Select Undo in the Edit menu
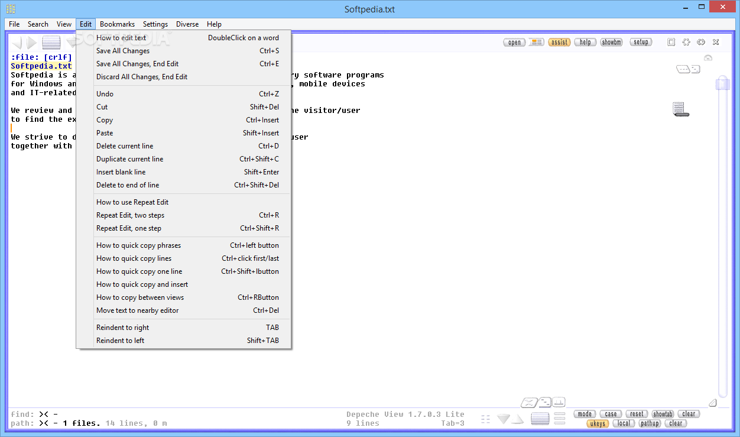The height and width of the screenshot is (437, 740). click(x=184, y=94)
